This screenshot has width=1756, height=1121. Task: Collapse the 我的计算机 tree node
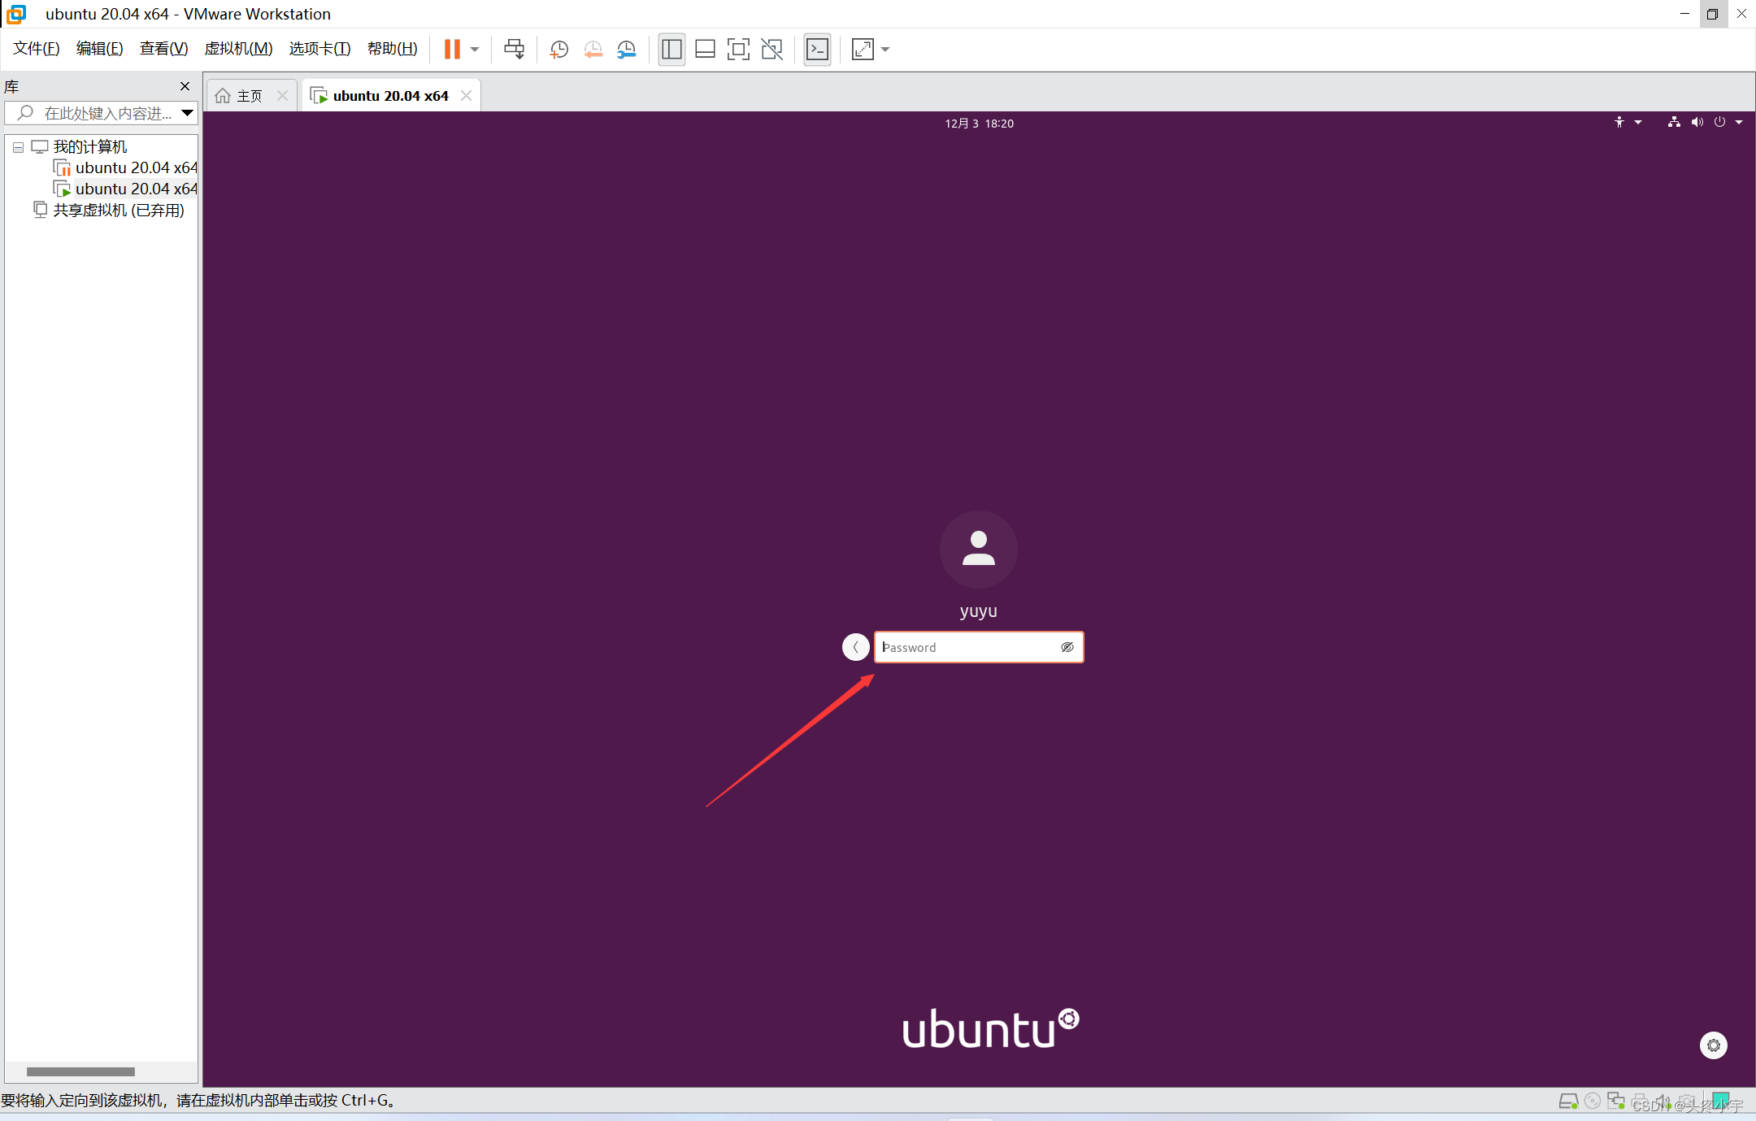[x=18, y=147]
